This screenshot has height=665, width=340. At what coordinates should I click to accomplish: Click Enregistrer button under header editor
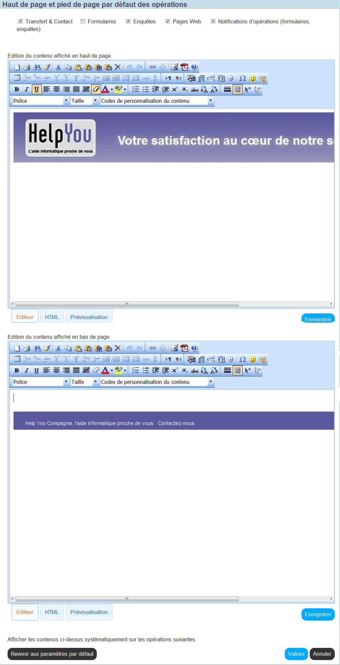(318, 318)
